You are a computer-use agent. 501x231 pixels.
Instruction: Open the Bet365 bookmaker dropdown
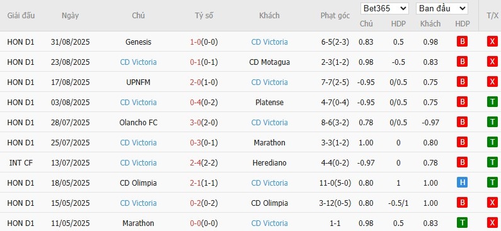(384, 9)
